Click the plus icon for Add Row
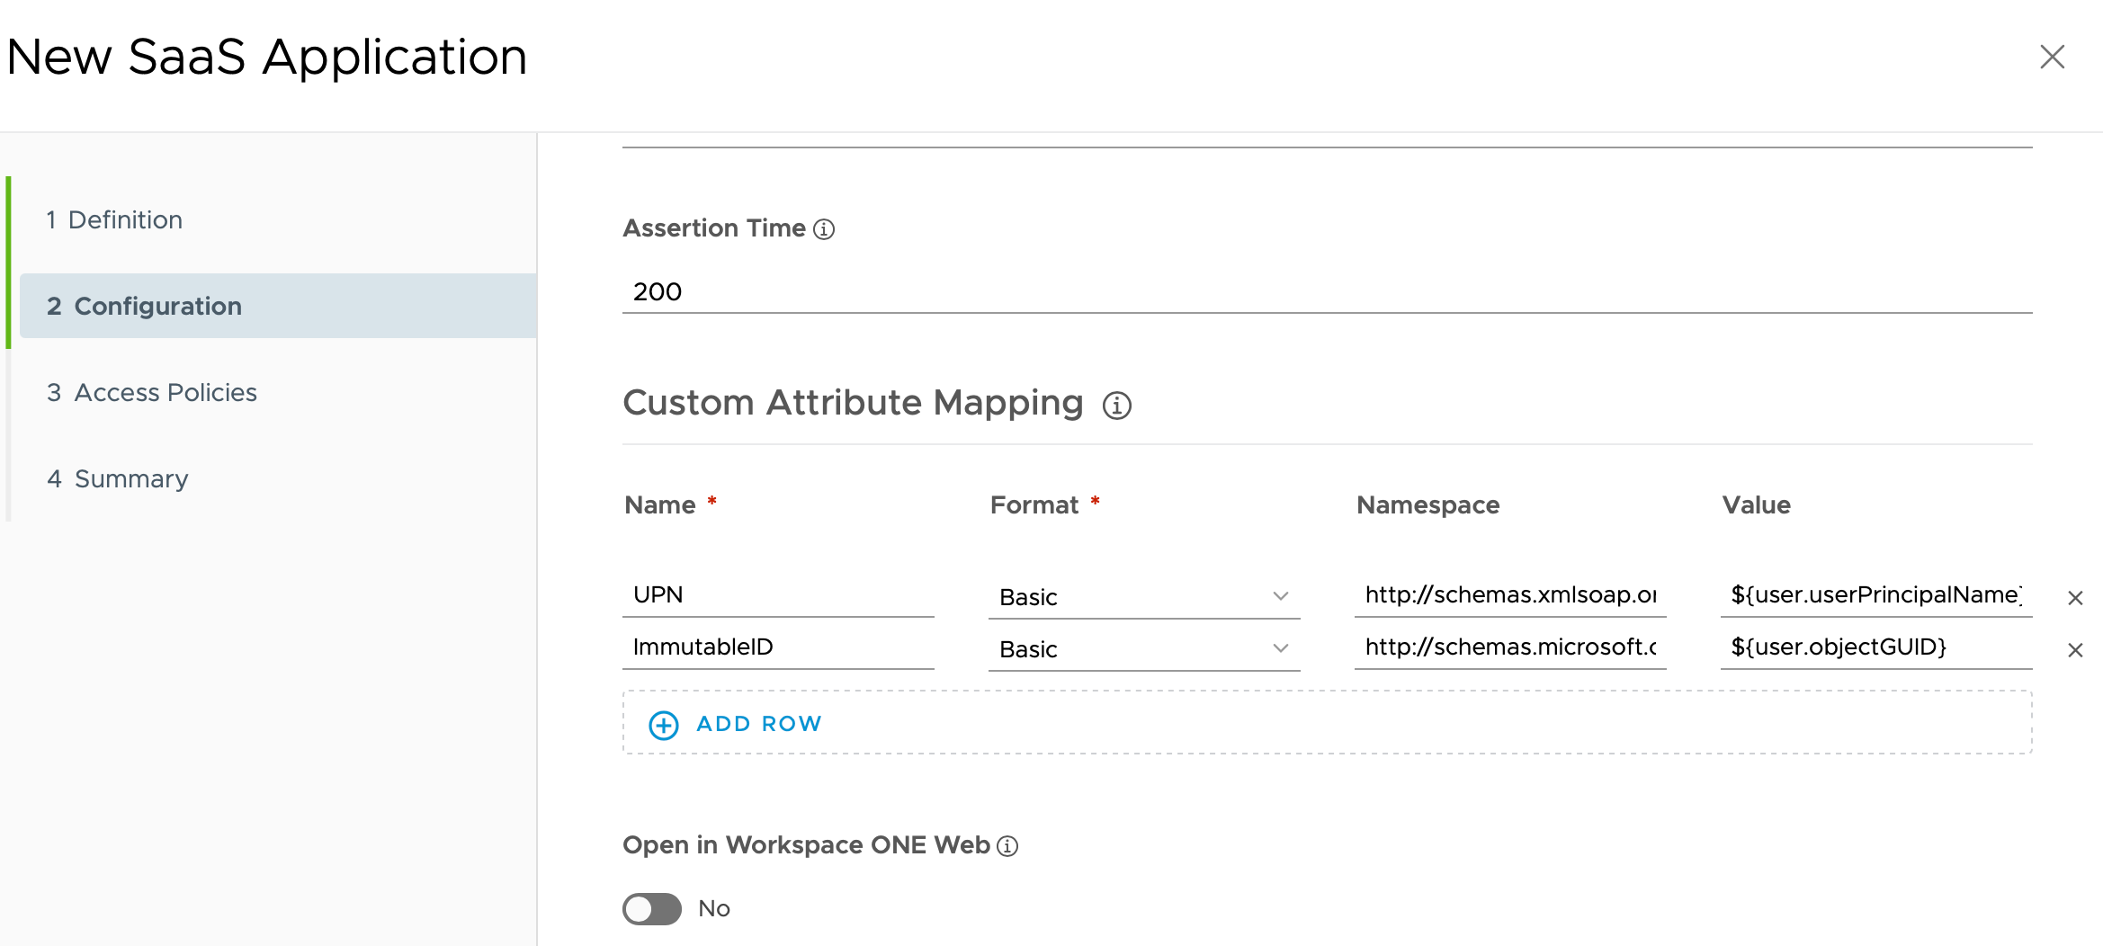The width and height of the screenshot is (2103, 946). pos(664,725)
